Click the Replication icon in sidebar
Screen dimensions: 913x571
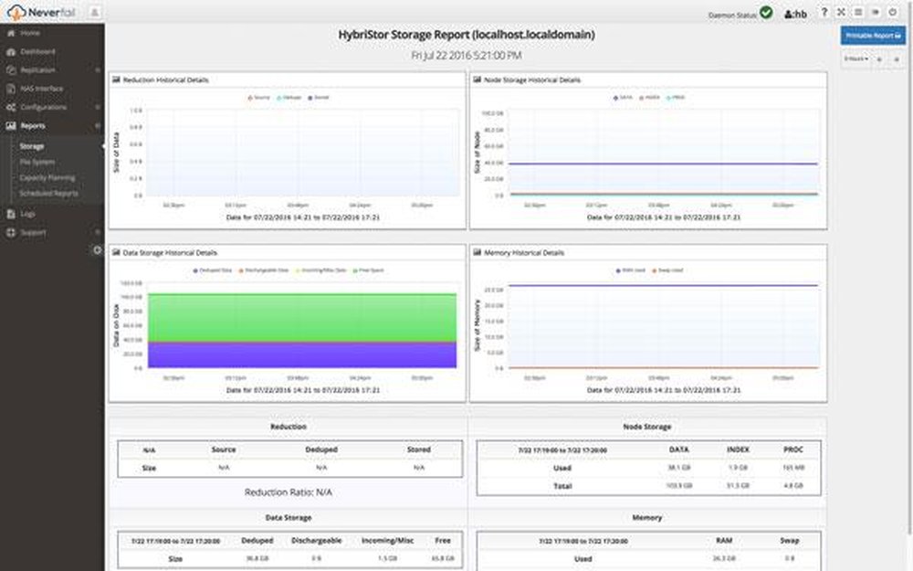[10, 70]
